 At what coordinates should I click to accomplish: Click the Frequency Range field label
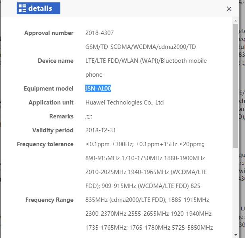point(49,200)
